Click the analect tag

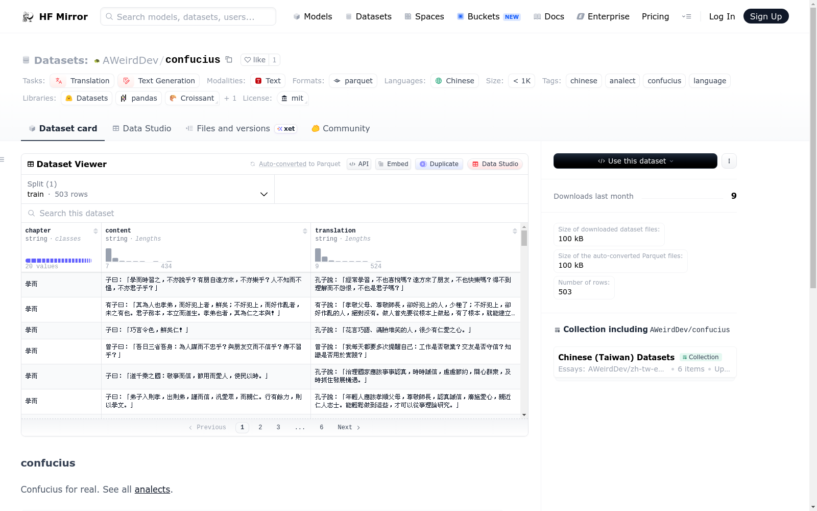622,81
